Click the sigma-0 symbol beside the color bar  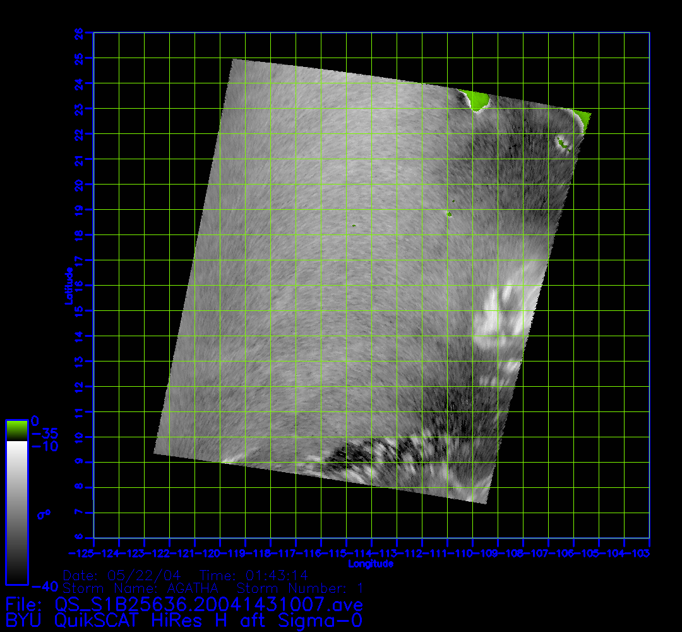tap(44, 514)
